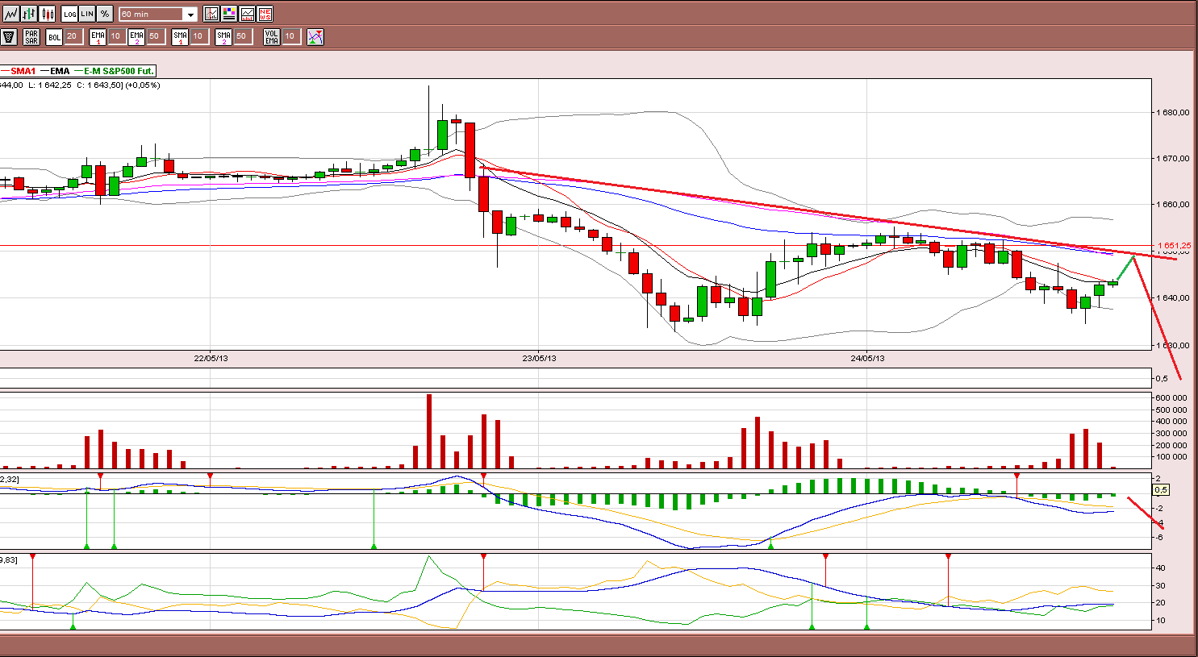The height and width of the screenshot is (657, 1198).
Task: Click the EMA legend label
Action: pos(60,71)
